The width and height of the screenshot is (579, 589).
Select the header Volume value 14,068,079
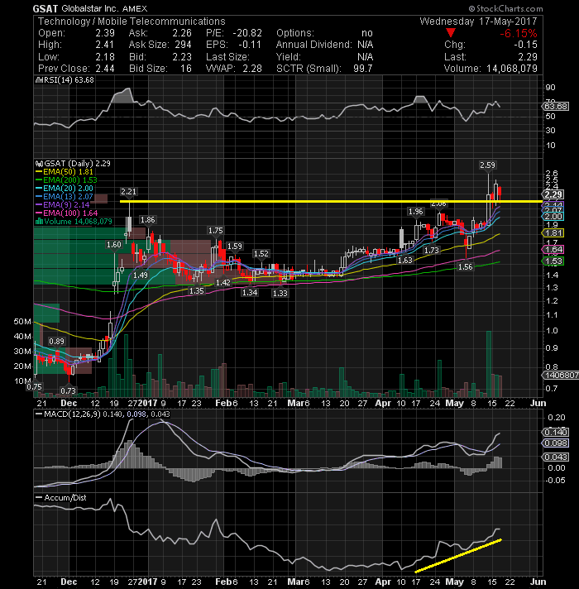[512, 69]
